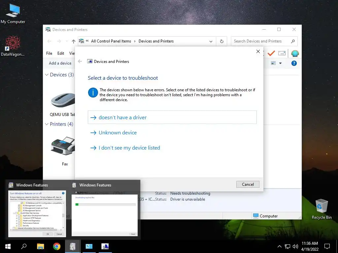
Task: Click the 'Driver is unavailable' status text
Action: click(187, 199)
